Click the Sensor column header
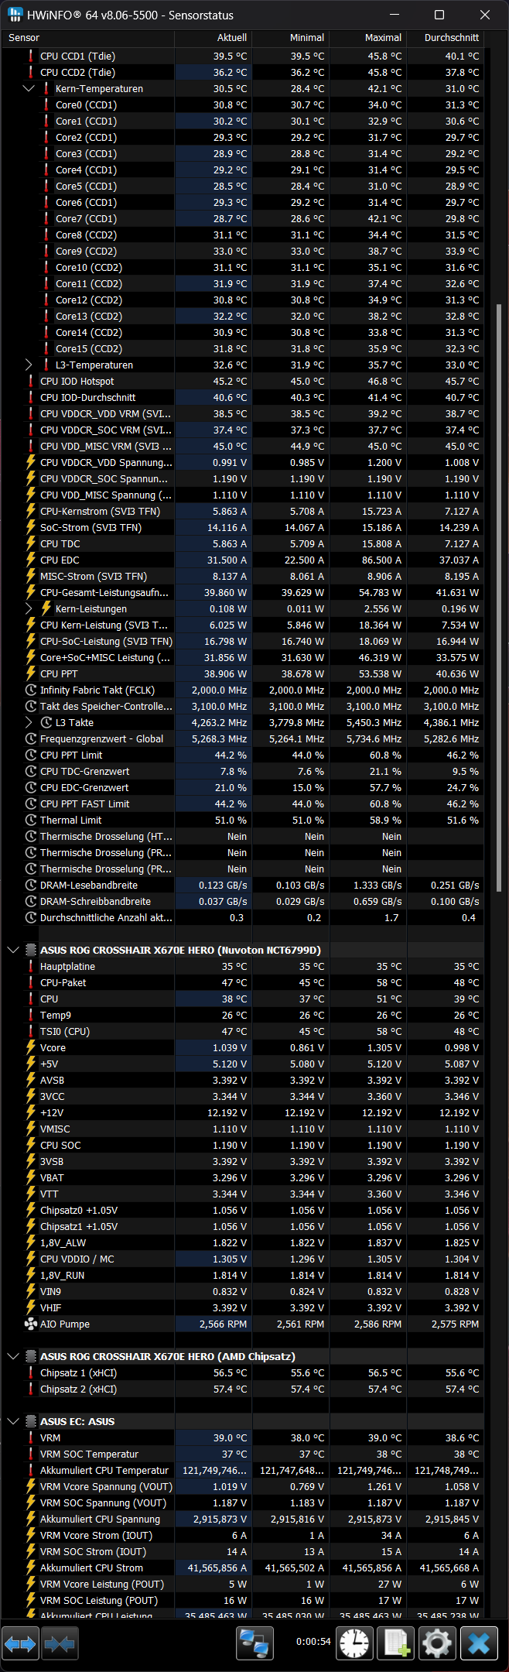The image size is (509, 1672). coord(88,37)
